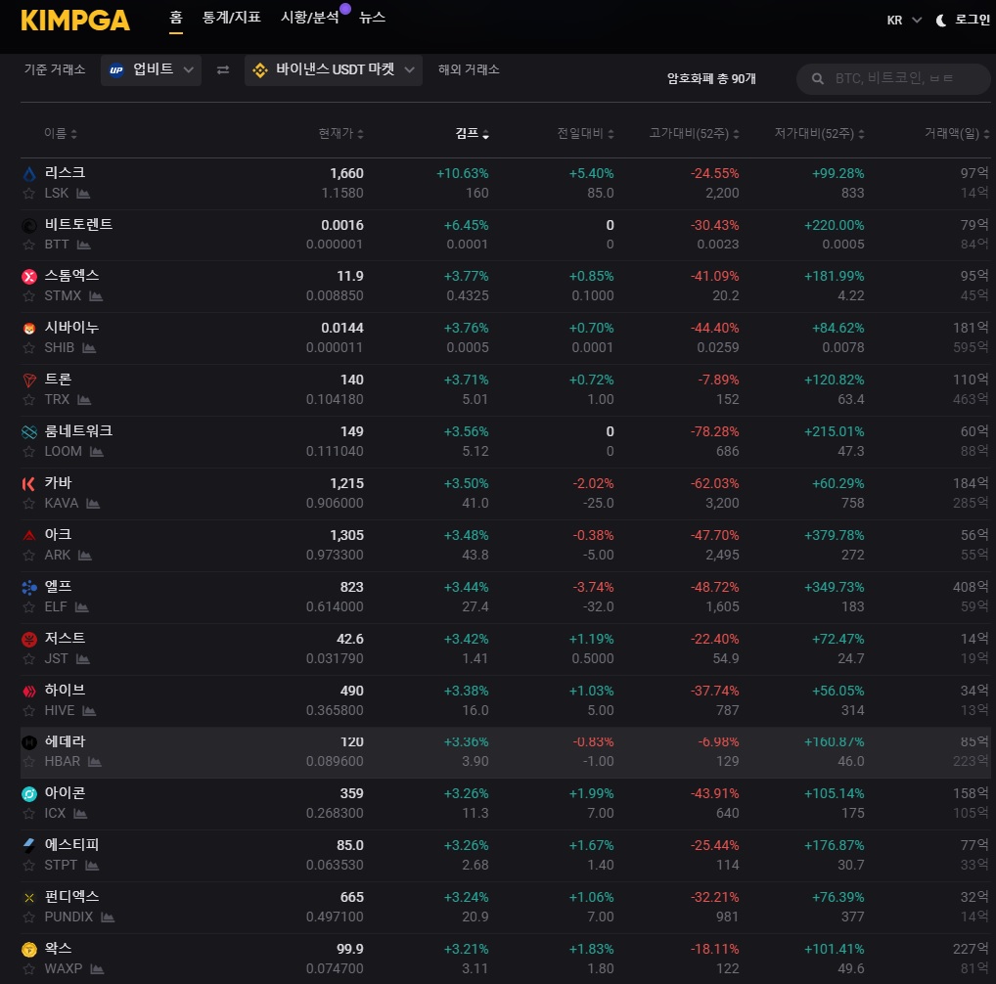Click LSK kimp value +10.63%

463,174
